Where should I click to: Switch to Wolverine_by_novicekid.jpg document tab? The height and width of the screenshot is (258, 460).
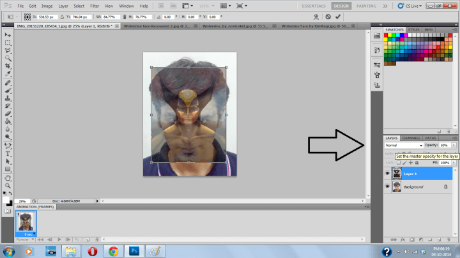[x=235, y=26]
